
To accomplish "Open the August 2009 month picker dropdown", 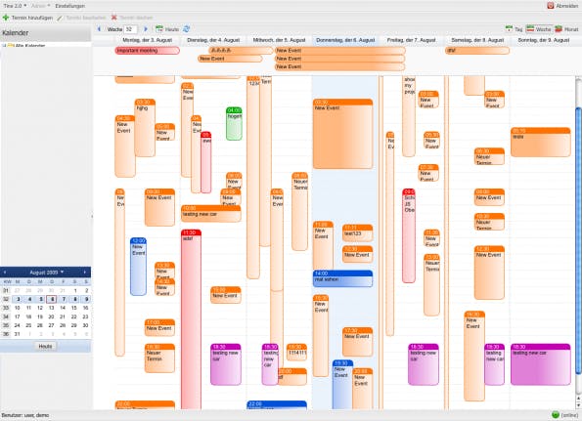I will (46, 272).
